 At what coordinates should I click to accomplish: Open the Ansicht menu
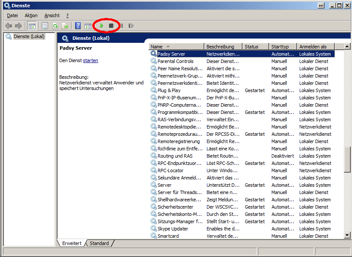click(x=52, y=15)
